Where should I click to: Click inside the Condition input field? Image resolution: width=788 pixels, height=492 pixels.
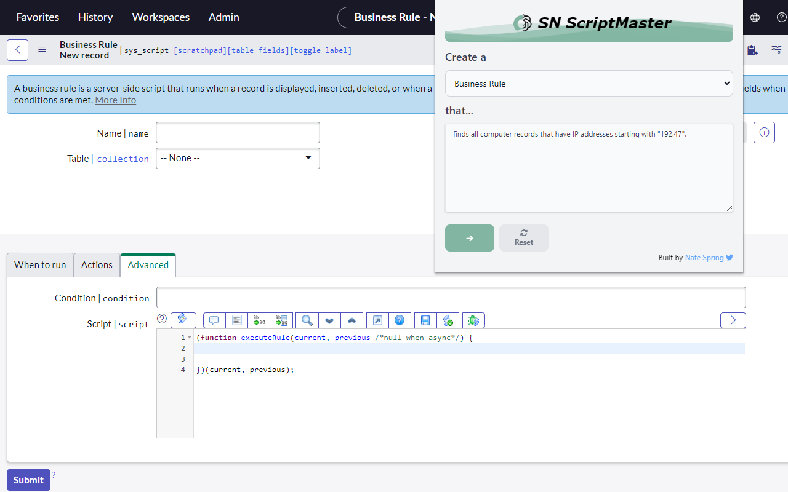click(x=451, y=297)
